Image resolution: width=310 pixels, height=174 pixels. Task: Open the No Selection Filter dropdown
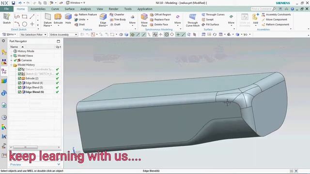point(33,34)
